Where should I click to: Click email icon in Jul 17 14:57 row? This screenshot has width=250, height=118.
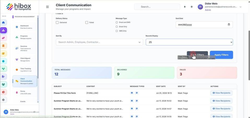132,109
